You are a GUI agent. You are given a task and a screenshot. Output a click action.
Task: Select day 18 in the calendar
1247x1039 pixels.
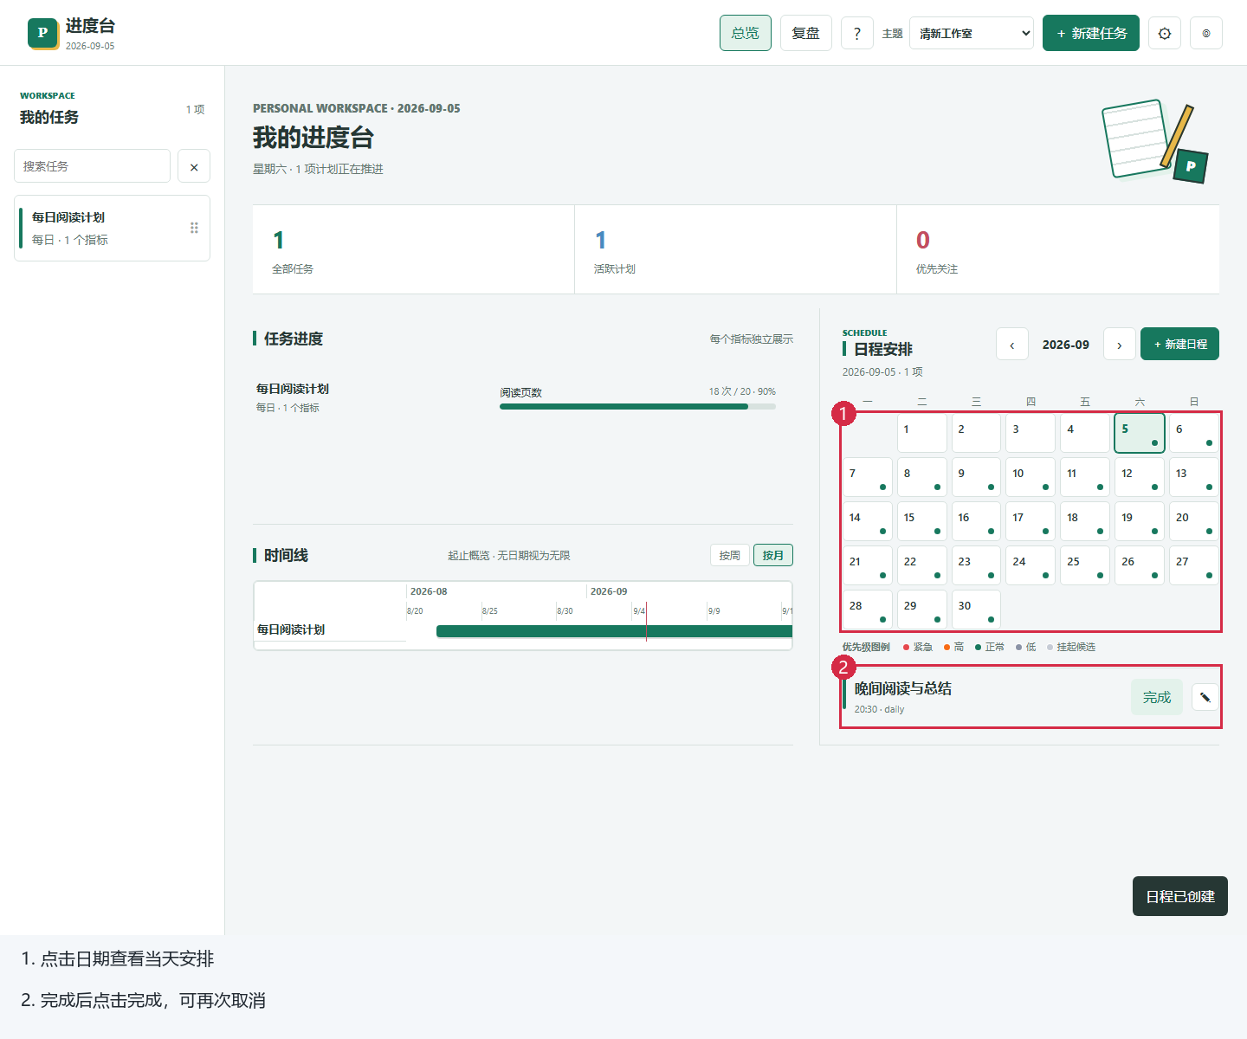[x=1085, y=521]
